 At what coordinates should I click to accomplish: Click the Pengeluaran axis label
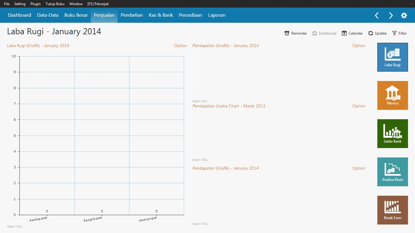[x=93, y=219]
